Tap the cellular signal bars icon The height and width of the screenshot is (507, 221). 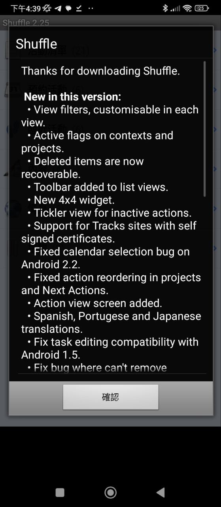point(175,8)
